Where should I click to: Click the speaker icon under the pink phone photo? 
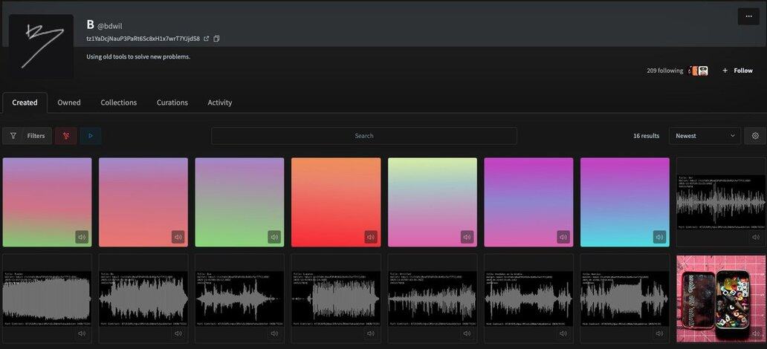click(x=756, y=333)
